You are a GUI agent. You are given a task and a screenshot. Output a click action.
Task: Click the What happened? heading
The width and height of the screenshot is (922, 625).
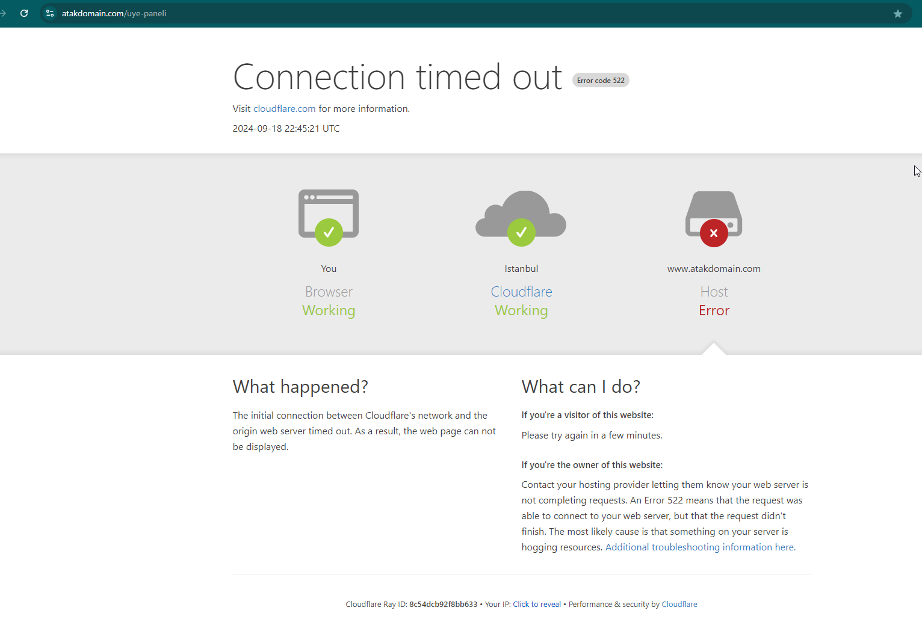300,387
